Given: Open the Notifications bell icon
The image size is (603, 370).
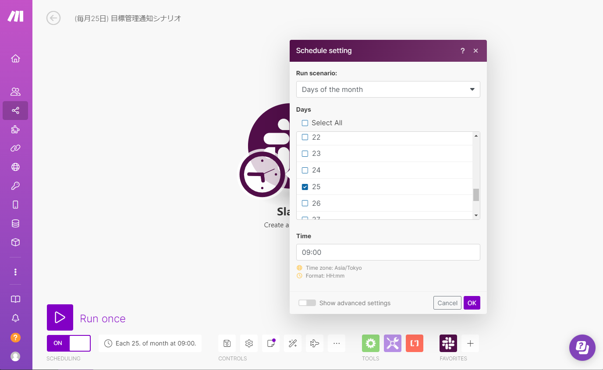Looking at the screenshot, I should click(15, 318).
